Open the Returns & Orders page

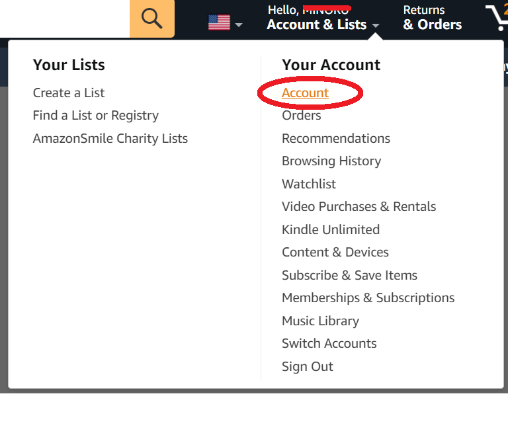point(432,18)
